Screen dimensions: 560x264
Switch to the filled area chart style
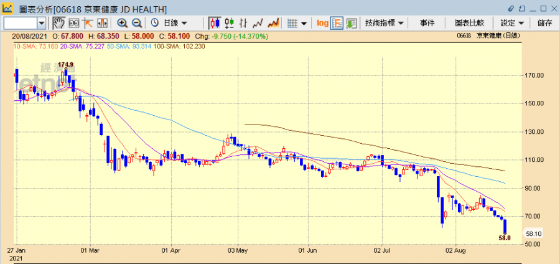coord(273,23)
